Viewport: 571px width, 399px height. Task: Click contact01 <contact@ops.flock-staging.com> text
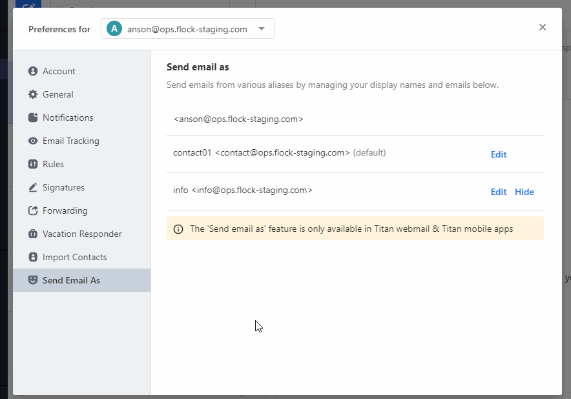tap(262, 152)
